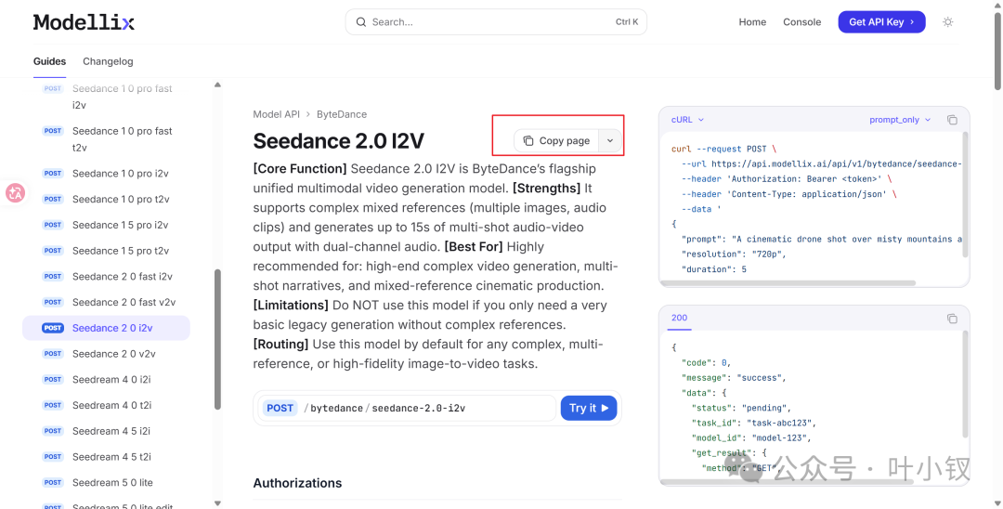Switch to the Guides tab
Screen dimensions: 1003x509
pos(49,61)
